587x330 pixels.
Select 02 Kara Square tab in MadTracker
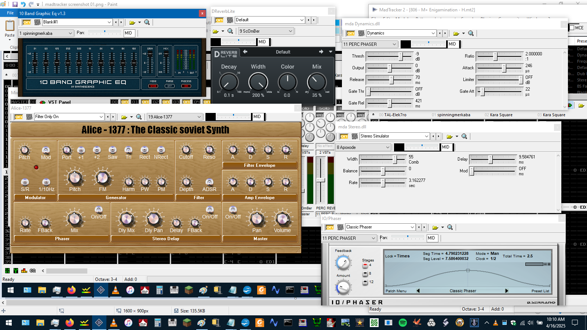point(498,115)
